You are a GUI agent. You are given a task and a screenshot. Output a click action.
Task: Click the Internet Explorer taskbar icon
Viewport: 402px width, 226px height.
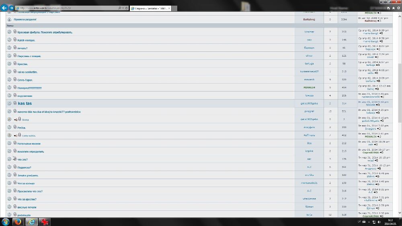31,222
